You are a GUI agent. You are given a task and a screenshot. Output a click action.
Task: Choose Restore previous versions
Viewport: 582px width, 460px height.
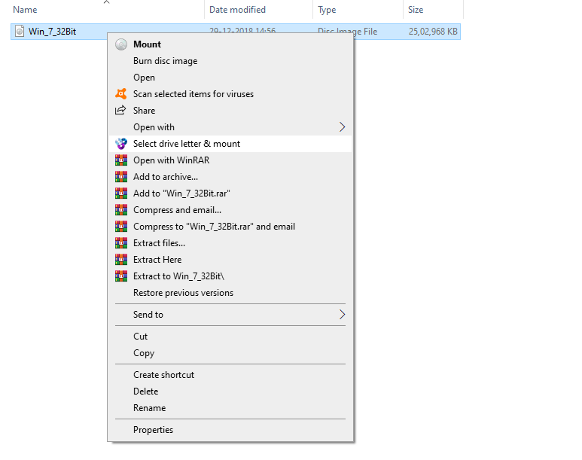tap(230, 293)
